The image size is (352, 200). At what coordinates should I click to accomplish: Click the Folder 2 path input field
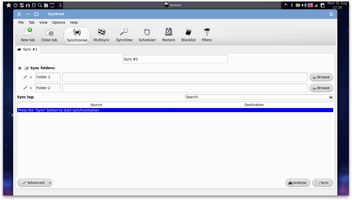tap(185, 88)
